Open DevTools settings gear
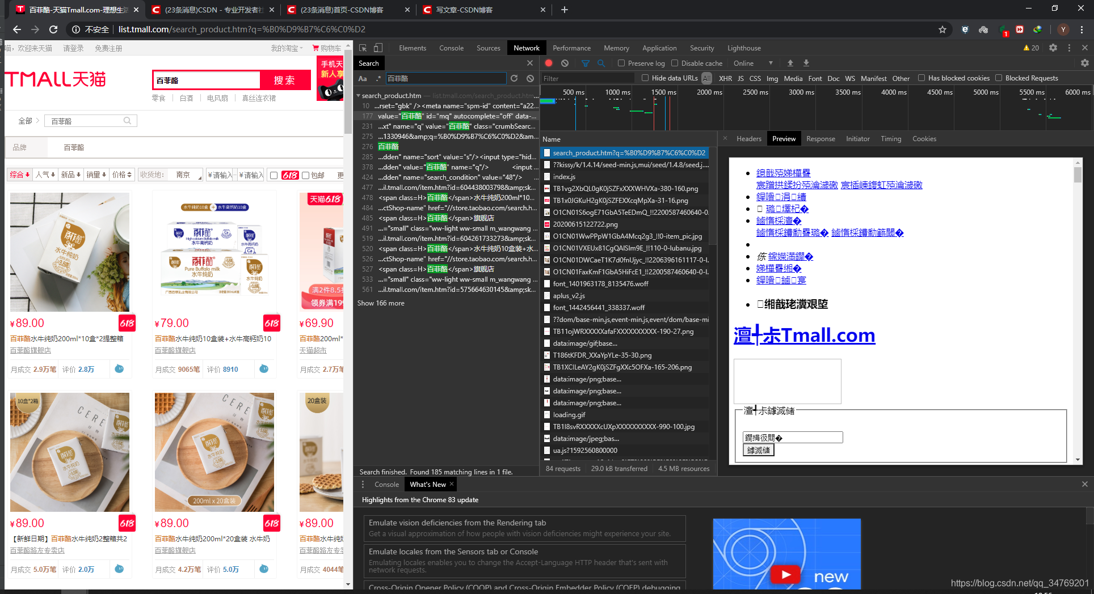The height and width of the screenshot is (594, 1094). coord(1054,48)
